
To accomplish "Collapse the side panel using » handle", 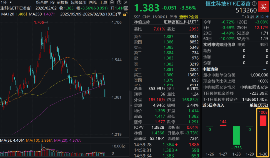I will [x=131, y=105].
